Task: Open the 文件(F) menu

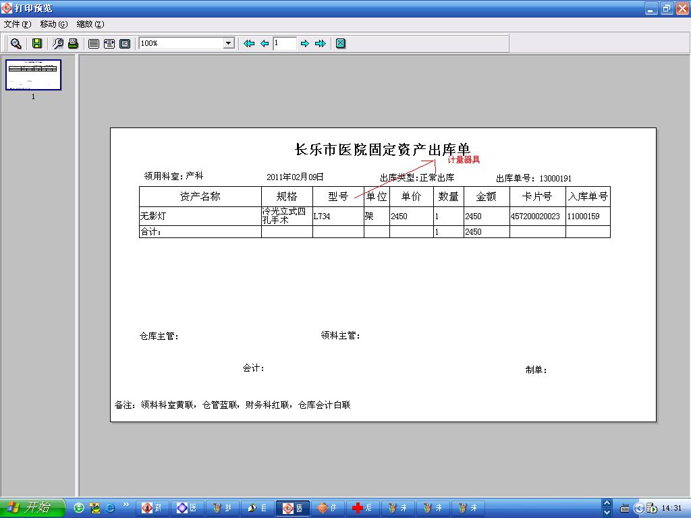Action: tap(18, 24)
